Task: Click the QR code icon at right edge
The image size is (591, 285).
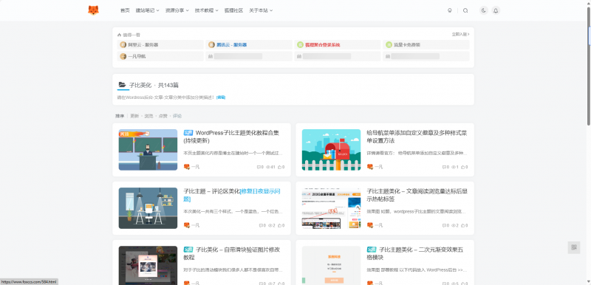Action: (x=574, y=247)
